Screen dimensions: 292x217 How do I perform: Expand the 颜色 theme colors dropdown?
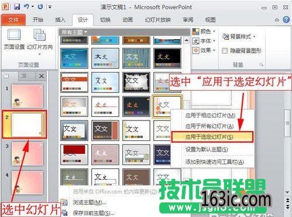click(x=204, y=32)
